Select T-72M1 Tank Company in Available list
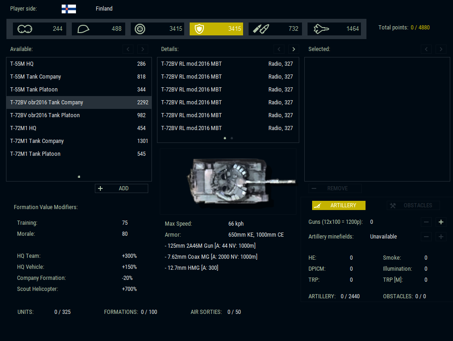453x341 pixels. tap(78, 141)
